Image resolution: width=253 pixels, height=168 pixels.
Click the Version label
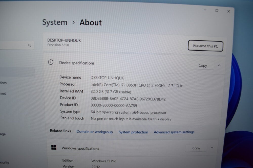click(68, 166)
